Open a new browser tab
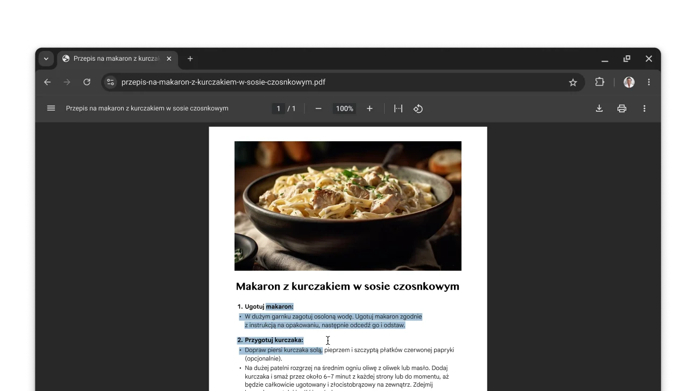The height and width of the screenshot is (391, 696). (190, 59)
